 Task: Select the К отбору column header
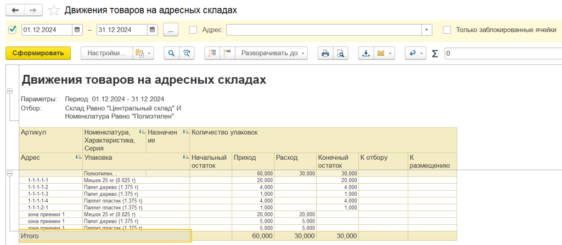point(383,161)
